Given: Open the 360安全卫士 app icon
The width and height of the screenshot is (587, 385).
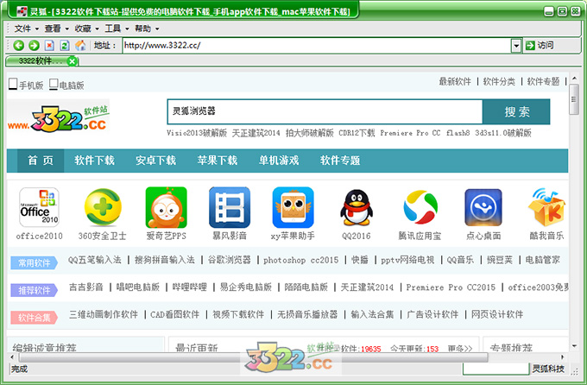Looking at the screenshot, I should click(103, 207).
